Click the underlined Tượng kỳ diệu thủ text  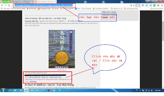pos(32,21)
